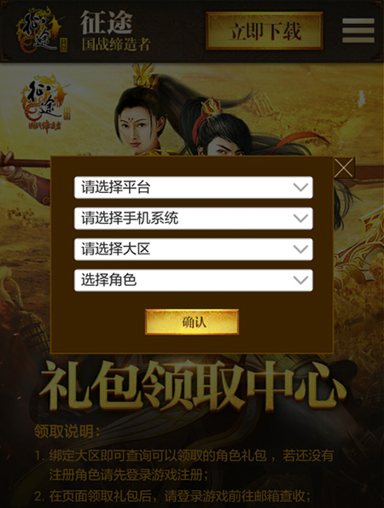
Task: Click the 征途 title text in header
Action: pos(107,22)
